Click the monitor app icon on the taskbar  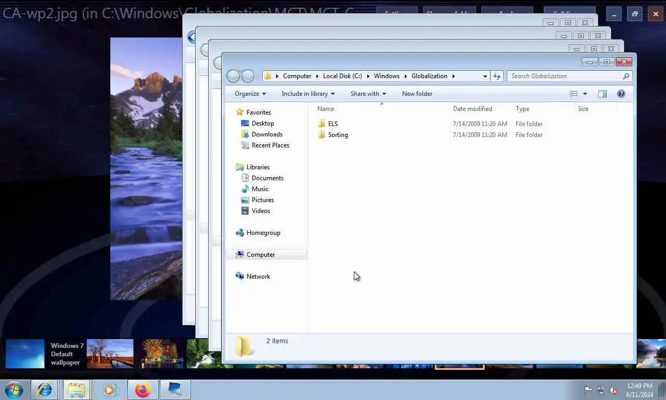(175, 390)
